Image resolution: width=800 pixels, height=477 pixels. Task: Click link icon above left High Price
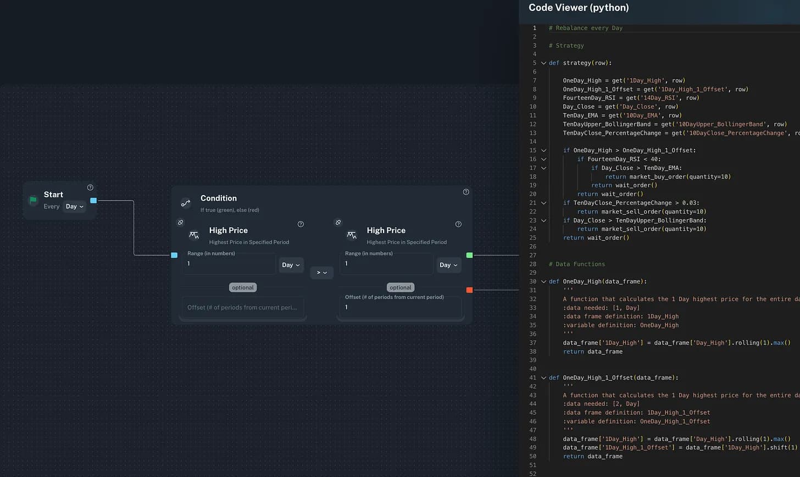pyautogui.click(x=180, y=223)
